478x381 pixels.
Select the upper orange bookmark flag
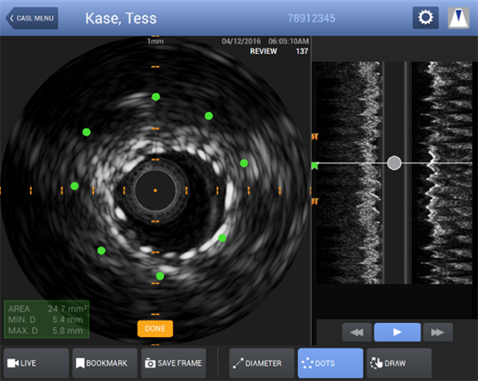point(315,136)
